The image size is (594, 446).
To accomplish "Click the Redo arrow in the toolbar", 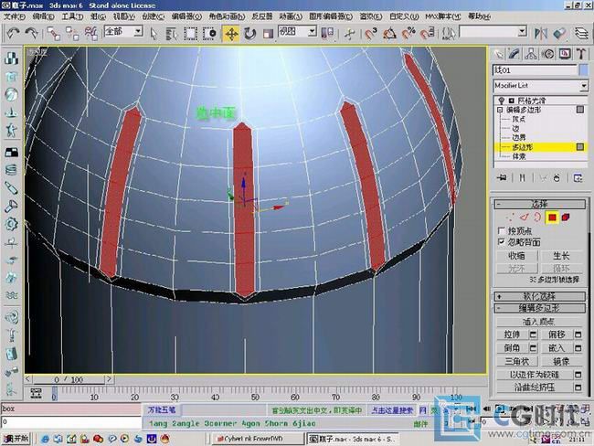I will tap(32, 33).
